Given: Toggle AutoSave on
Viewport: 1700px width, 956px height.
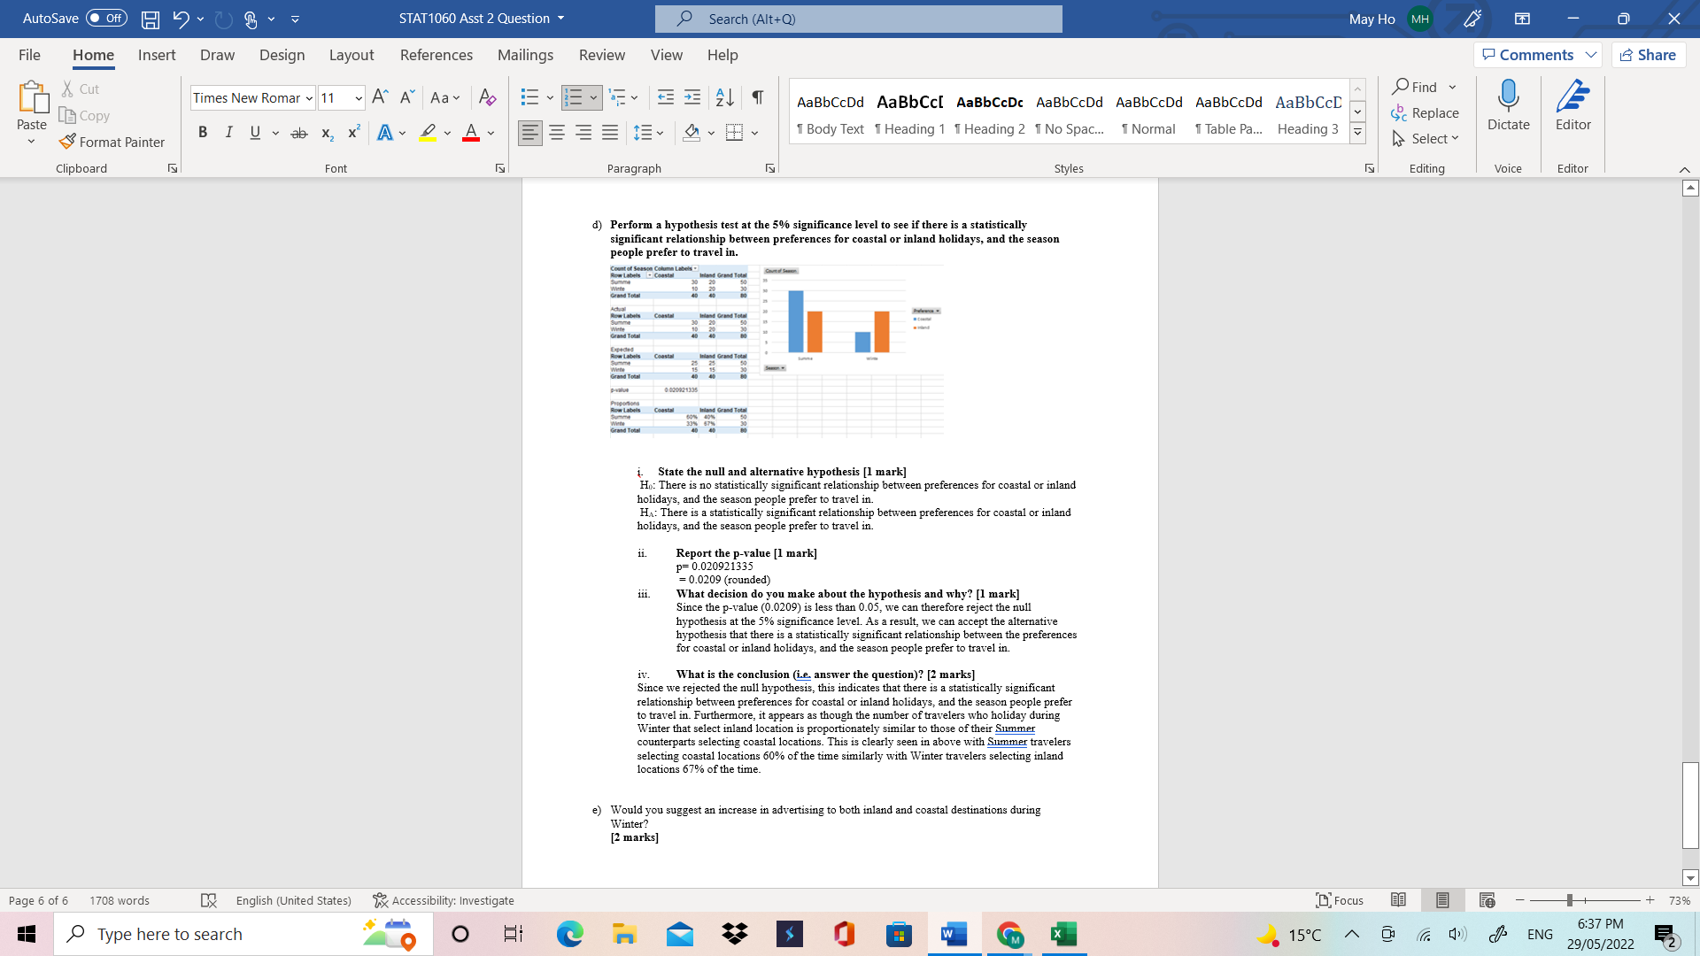Looking at the screenshot, I should (x=105, y=18).
